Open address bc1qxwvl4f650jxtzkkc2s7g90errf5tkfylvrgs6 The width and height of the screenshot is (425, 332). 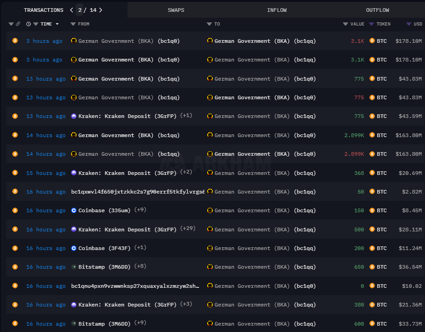coord(138,192)
